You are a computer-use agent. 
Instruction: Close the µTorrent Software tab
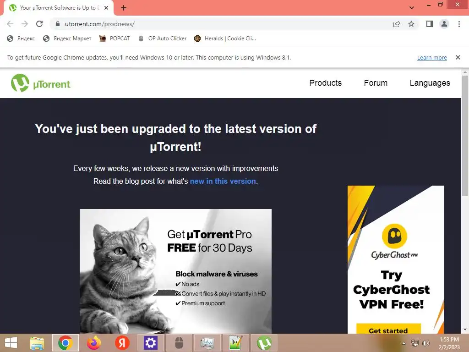[x=106, y=8]
